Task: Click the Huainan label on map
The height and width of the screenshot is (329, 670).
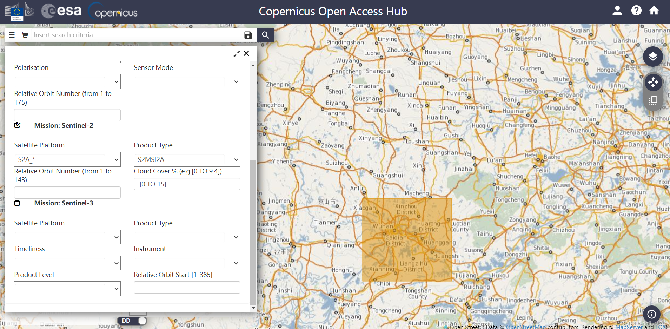Action: pos(515,111)
